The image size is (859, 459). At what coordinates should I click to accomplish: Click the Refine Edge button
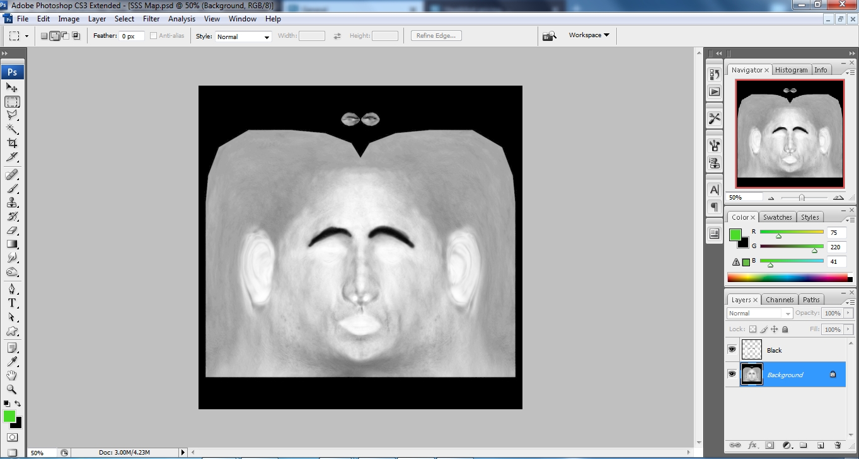(x=436, y=36)
